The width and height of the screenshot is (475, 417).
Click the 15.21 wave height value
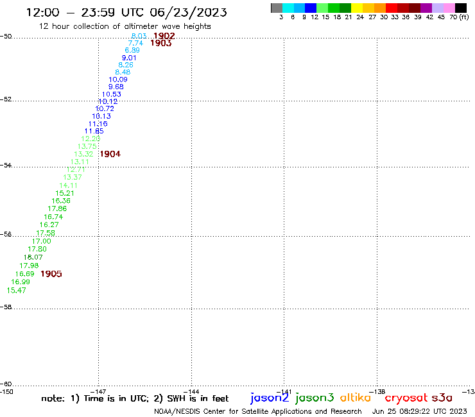click(65, 193)
